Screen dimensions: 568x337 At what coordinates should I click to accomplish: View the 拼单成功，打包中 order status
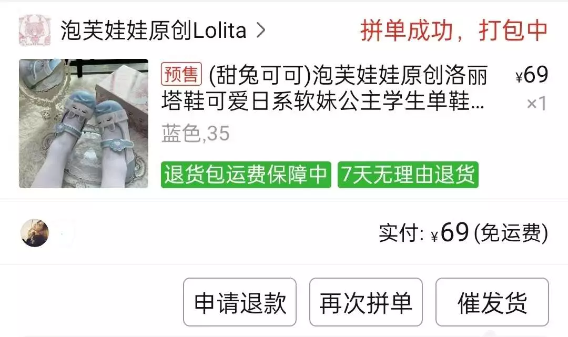[453, 30]
